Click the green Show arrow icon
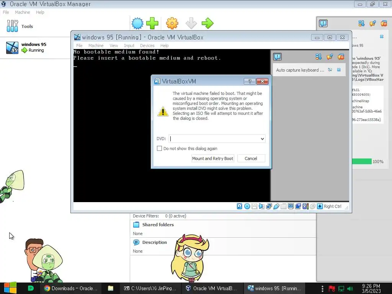 [x=207, y=23]
